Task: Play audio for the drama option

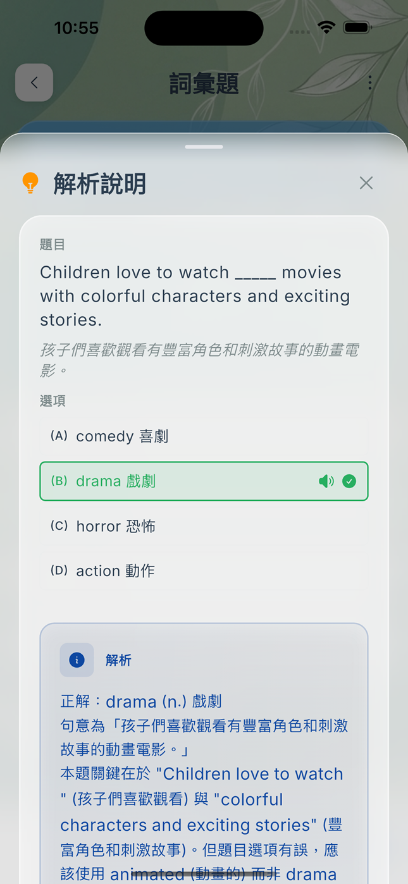Action: point(326,482)
